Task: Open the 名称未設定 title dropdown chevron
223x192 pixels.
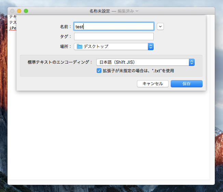Action: click(x=137, y=11)
